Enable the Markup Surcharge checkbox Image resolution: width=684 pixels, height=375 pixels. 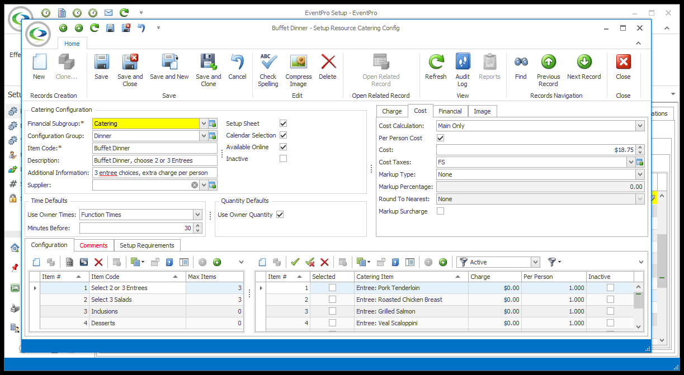440,211
